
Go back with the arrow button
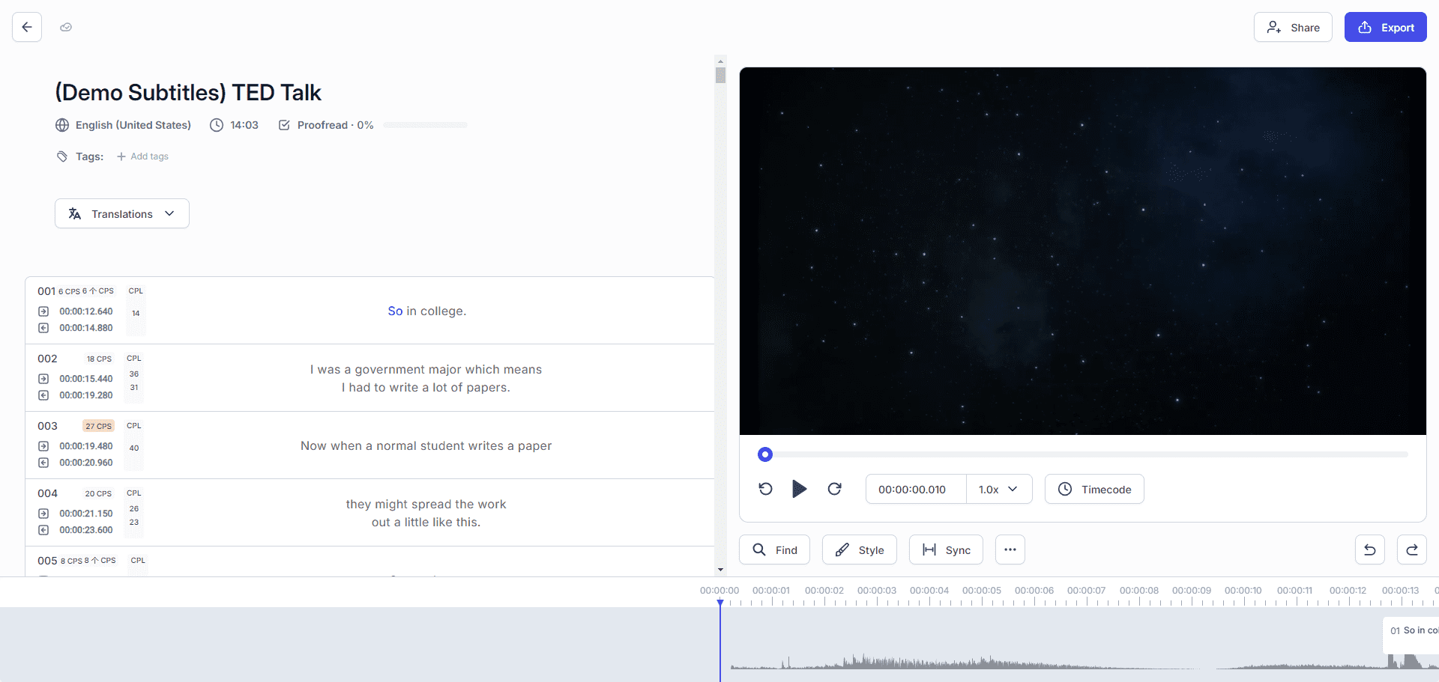(27, 27)
